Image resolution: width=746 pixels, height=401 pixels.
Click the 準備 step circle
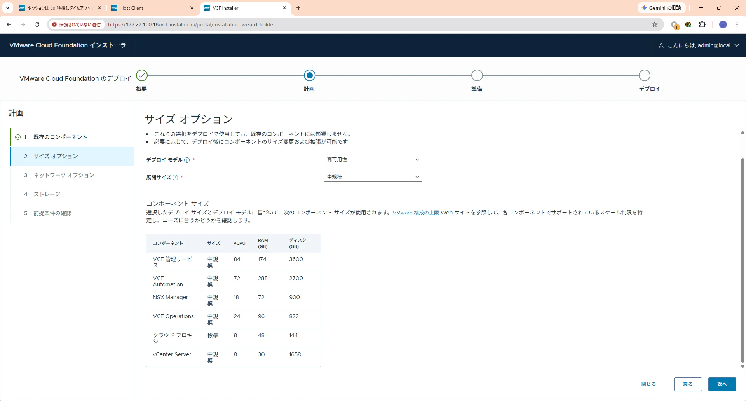tap(477, 75)
